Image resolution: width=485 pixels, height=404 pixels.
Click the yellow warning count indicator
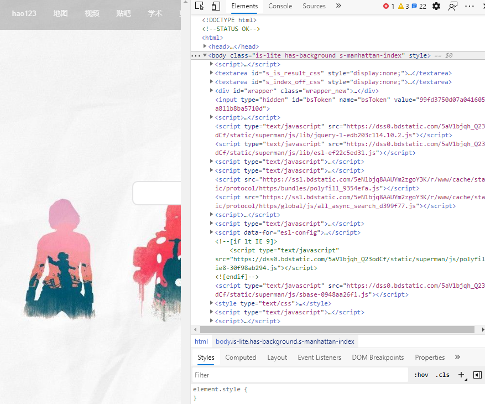tap(404, 6)
